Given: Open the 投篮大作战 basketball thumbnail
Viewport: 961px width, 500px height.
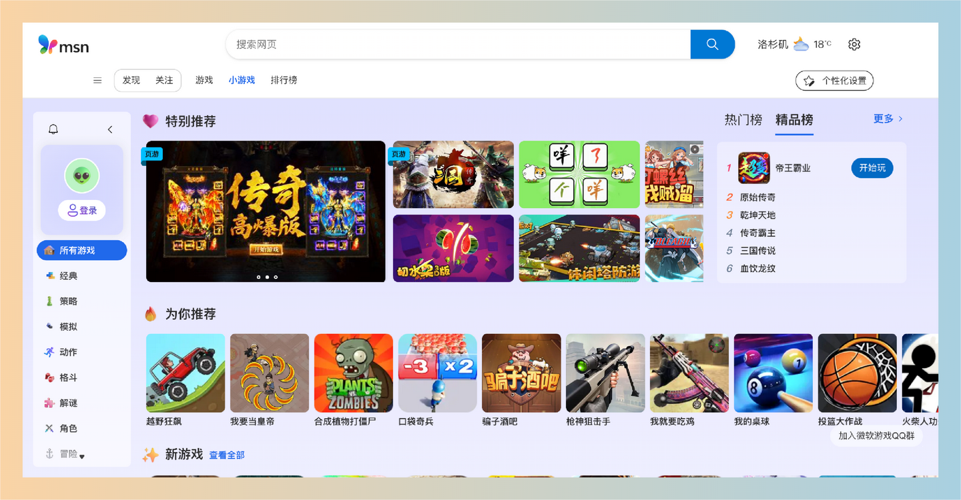Looking at the screenshot, I should click(x=858, y=373).
